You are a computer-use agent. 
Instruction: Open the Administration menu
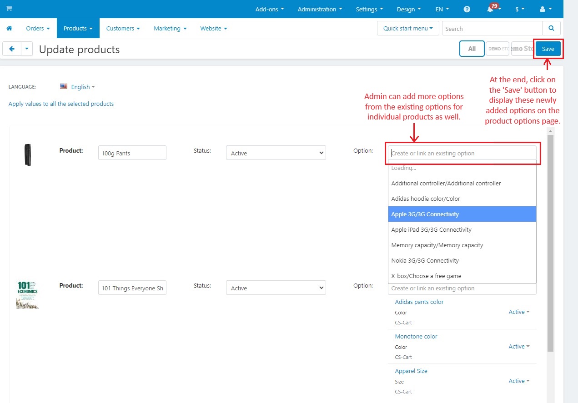[x=320, y=9]
